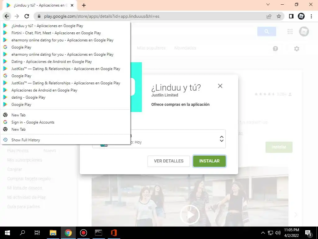This screenshot has width=318, height=239.
Task: Open the Chrome profile avatar in toolbar
Action: click(x=301, y=16)
